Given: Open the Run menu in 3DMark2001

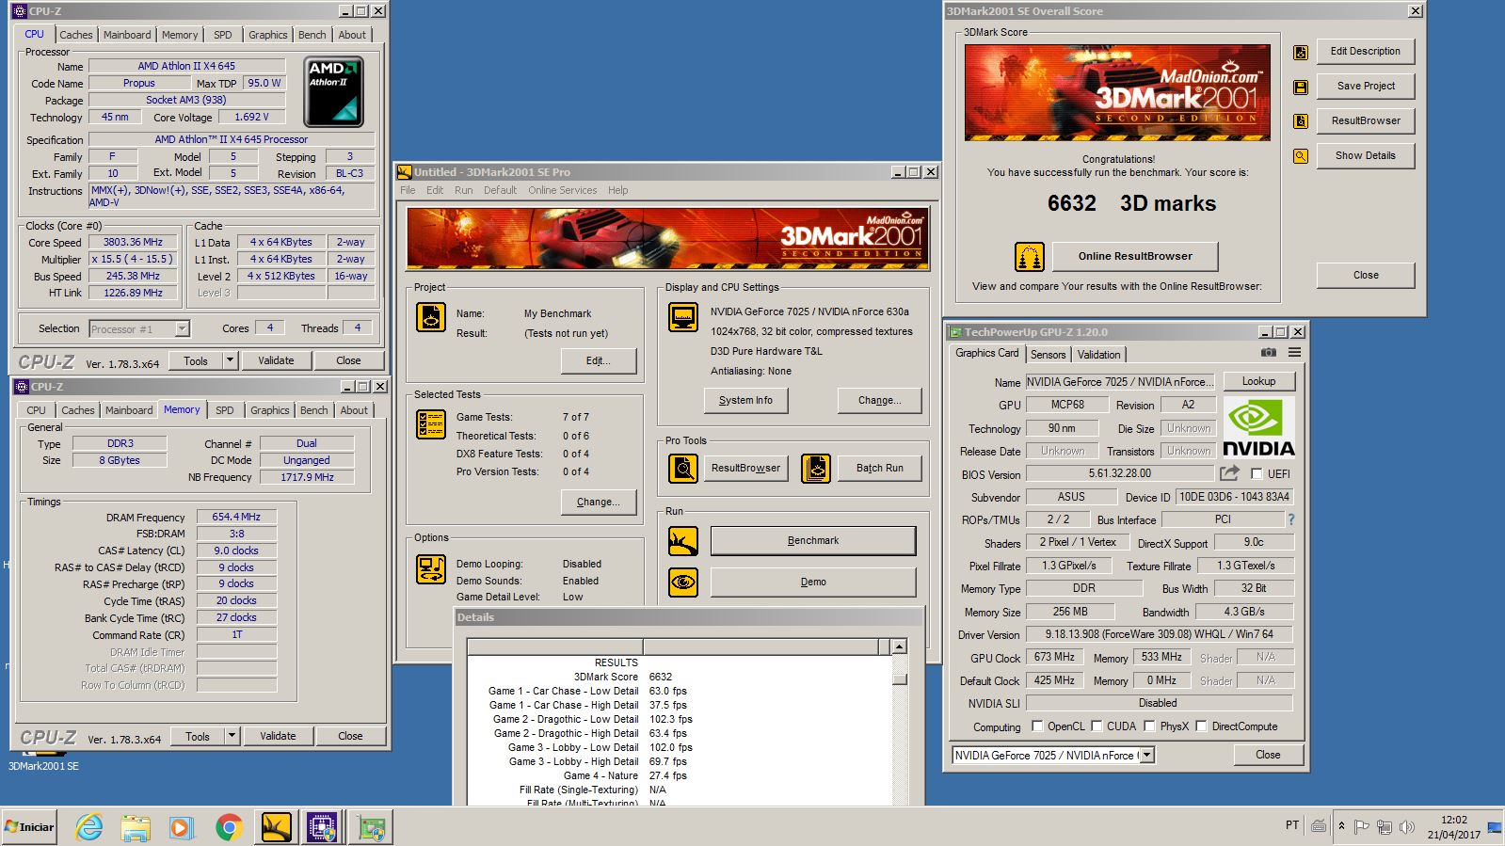Looking at the screenshot, I should click(x=463, y=190).
